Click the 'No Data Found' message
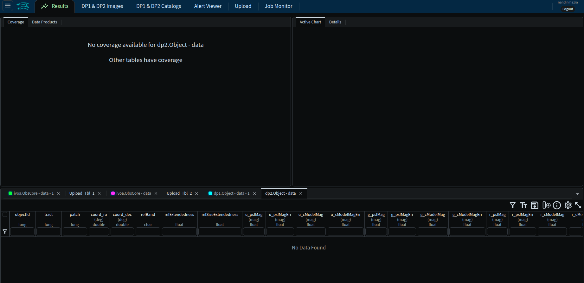 coord(309,248)
